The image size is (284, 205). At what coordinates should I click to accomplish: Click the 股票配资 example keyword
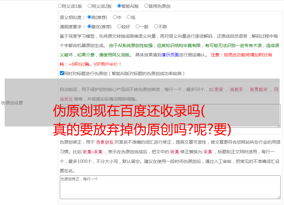[x=259, y=89]
